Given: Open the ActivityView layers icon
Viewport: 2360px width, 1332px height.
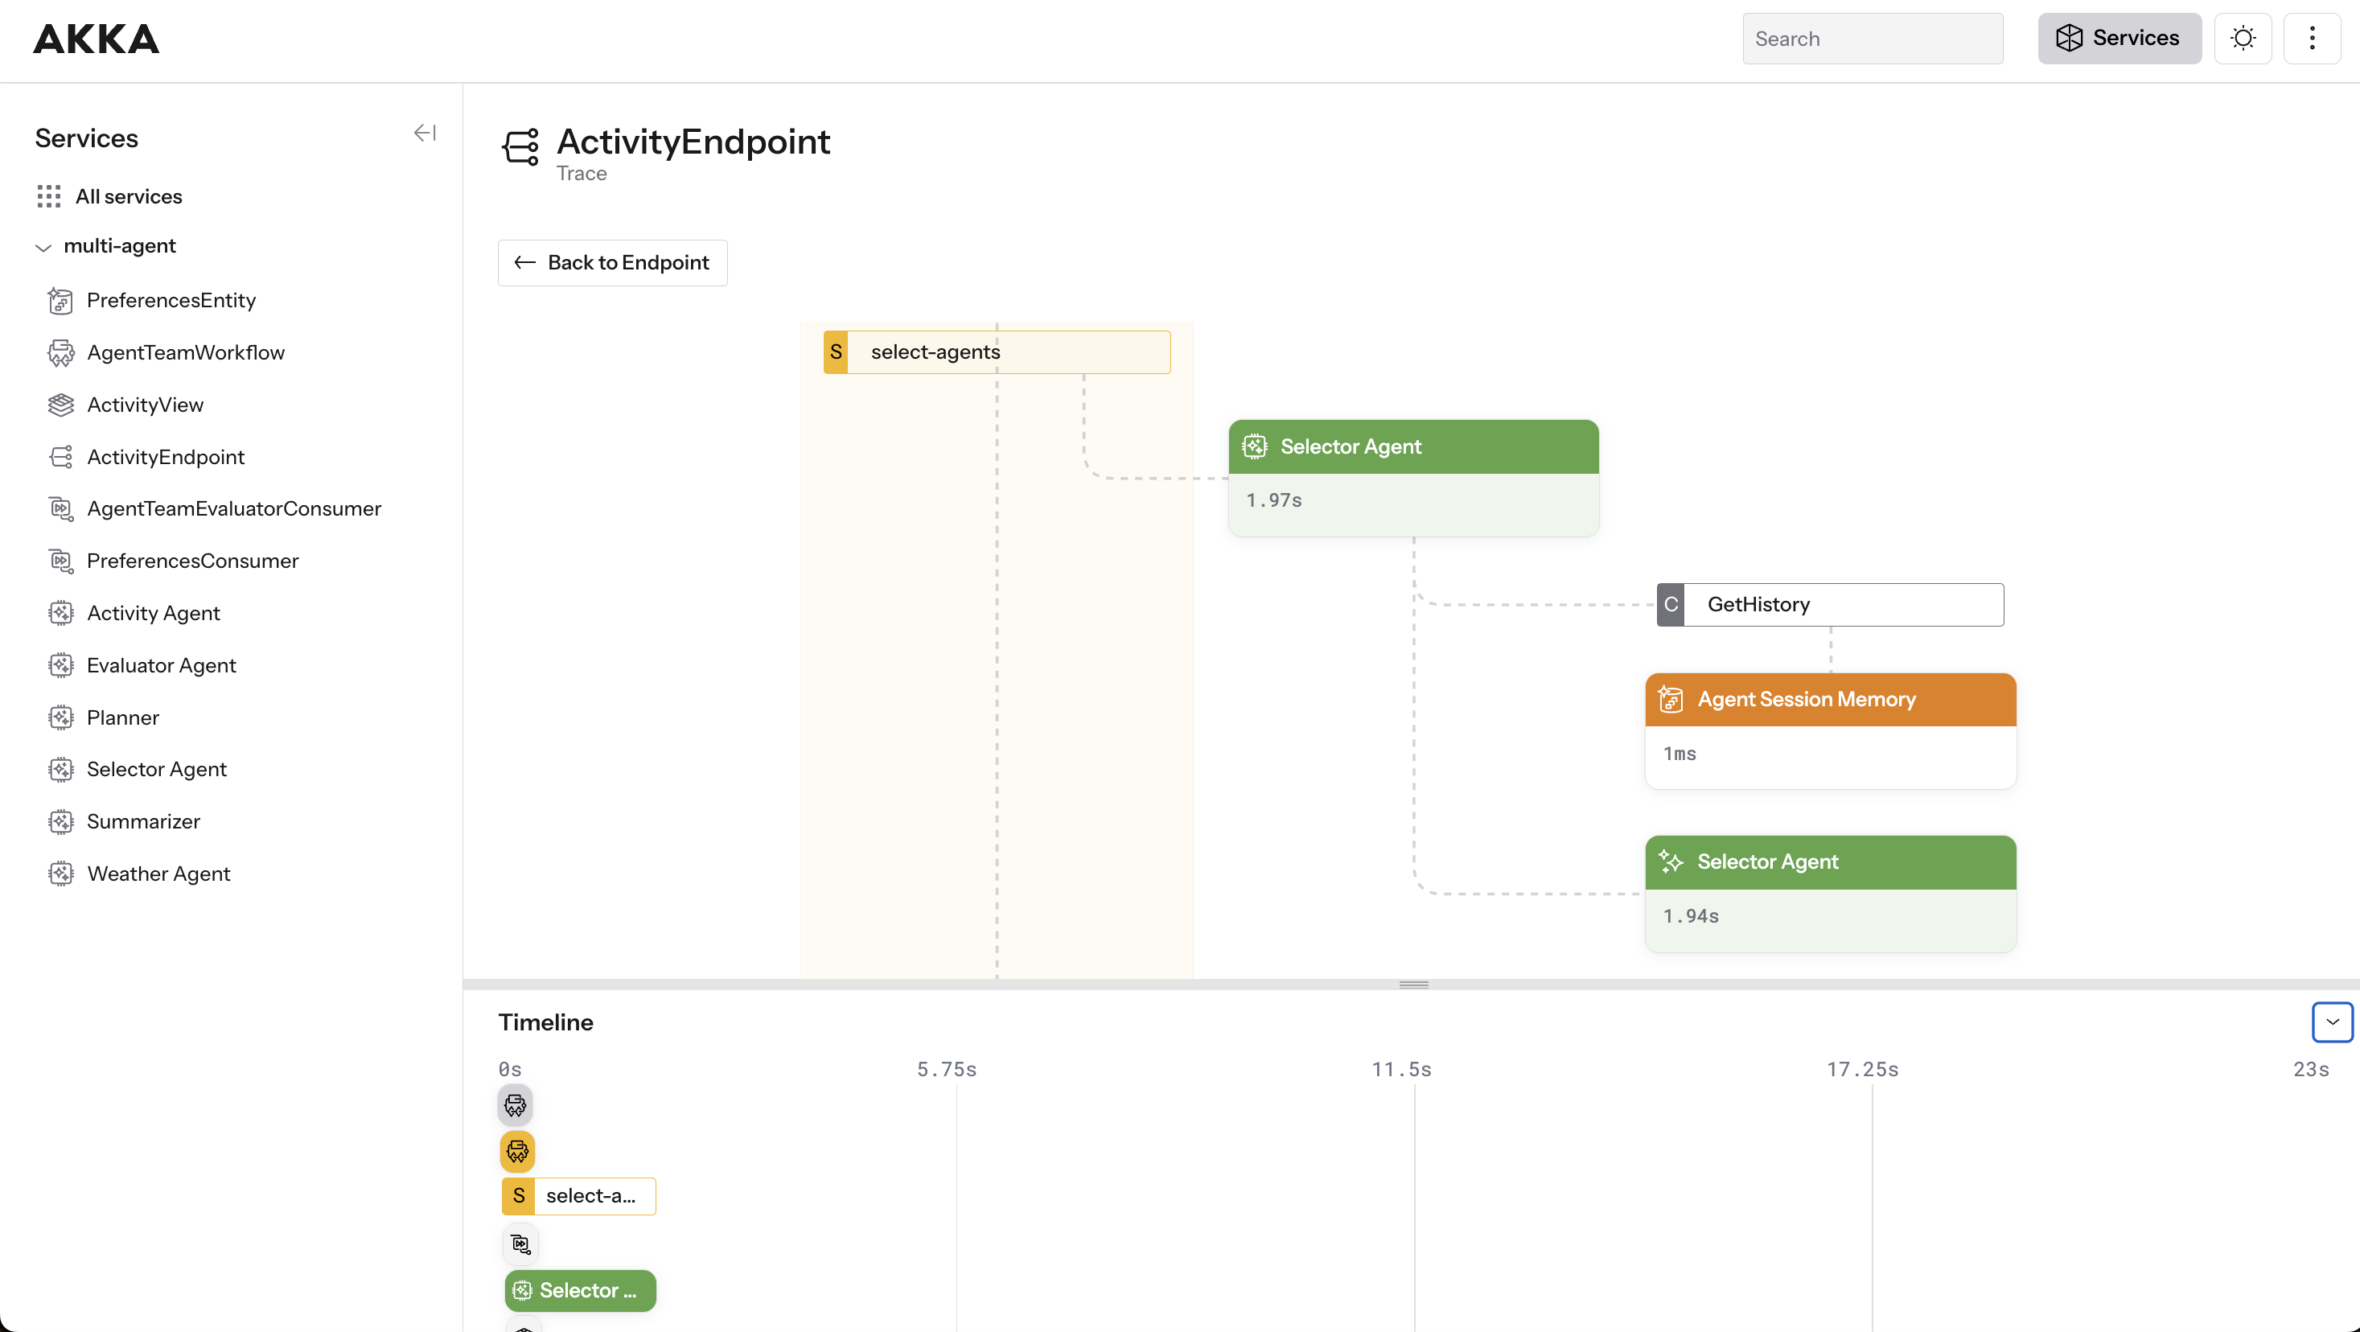Looking at the screenshot, I should 60,403.
